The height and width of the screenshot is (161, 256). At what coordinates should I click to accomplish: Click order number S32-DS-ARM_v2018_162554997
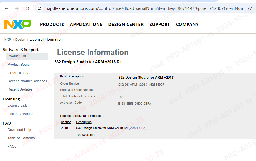pos(141,85)
